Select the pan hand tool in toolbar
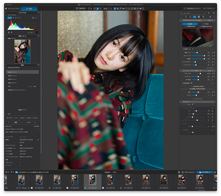Image resolution: width=221 pixels, height=196 pixels. click(115, 9)
